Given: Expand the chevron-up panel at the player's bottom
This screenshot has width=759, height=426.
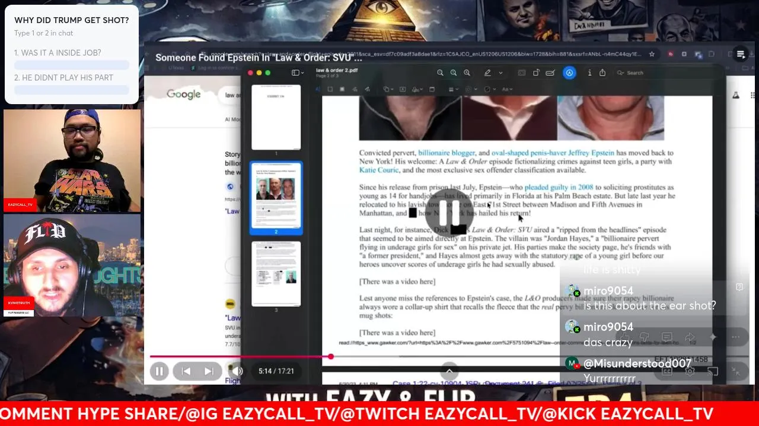Looking at the screenshot, I should [x=449, y=372].
